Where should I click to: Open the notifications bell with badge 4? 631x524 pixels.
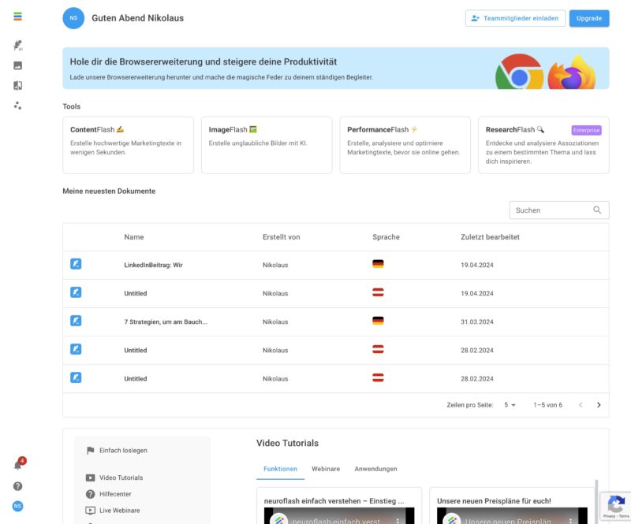pyautogui.click(x=18, y=464)
